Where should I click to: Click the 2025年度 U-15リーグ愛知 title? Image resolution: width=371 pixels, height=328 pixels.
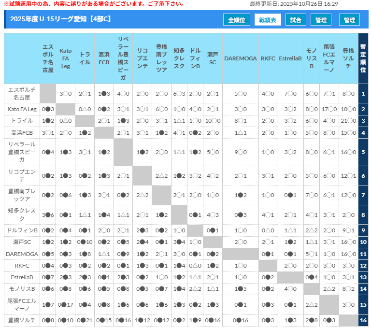tap(60, 19)
